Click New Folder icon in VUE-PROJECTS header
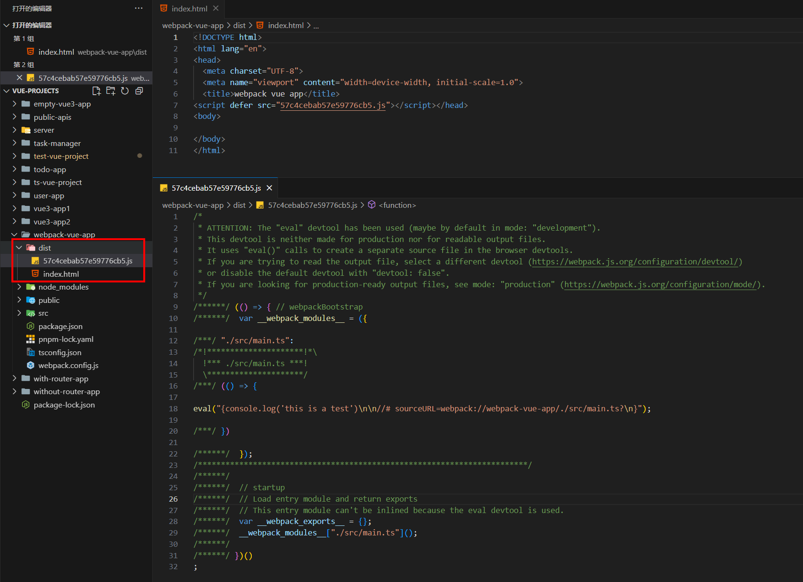Viewport: 803px width, 582px height. pos(111,91)
